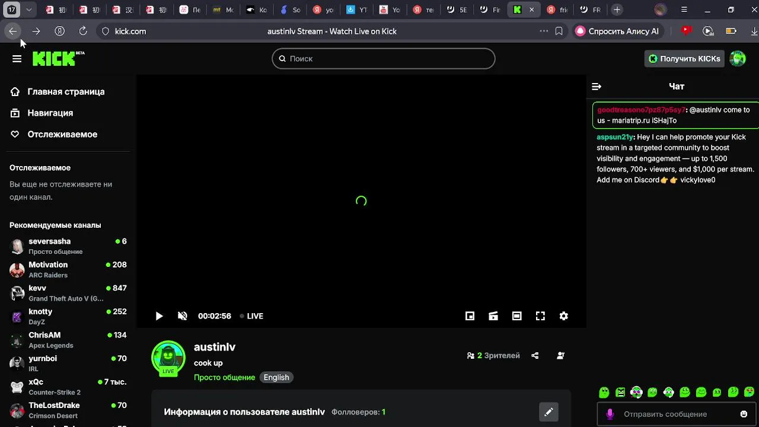The image size is (759, 427).
Task: Expand the tab group dropdown arrow
Action: 28,9
